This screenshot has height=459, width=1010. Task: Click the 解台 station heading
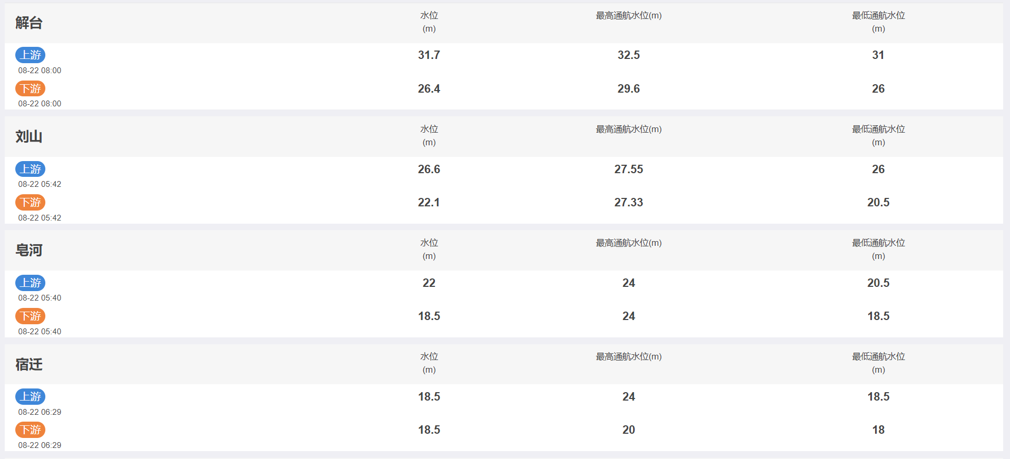[x=29, y=23]
